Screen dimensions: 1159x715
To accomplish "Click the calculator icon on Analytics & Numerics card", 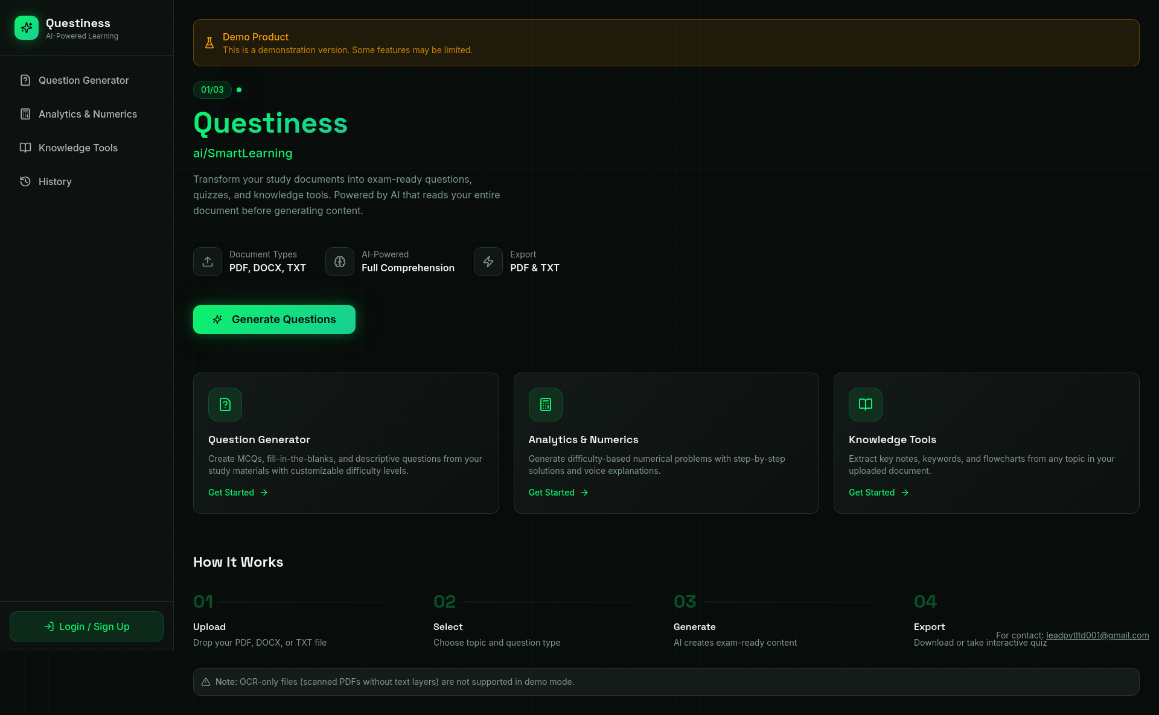I will (545, 405).
